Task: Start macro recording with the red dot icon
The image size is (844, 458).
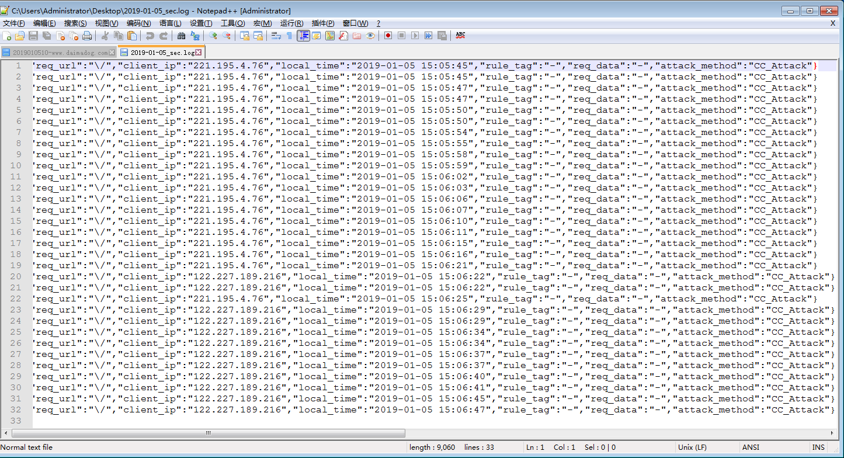Action: (388, 36)
